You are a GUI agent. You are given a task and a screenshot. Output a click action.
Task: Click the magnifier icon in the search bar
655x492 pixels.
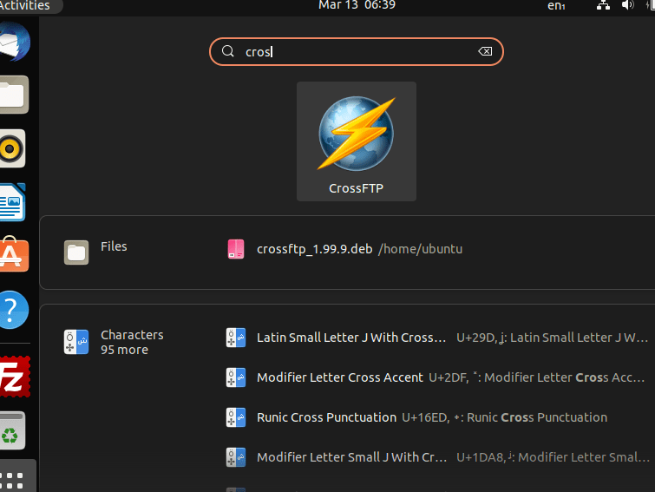pyautogui.click(x=227, y=51)
